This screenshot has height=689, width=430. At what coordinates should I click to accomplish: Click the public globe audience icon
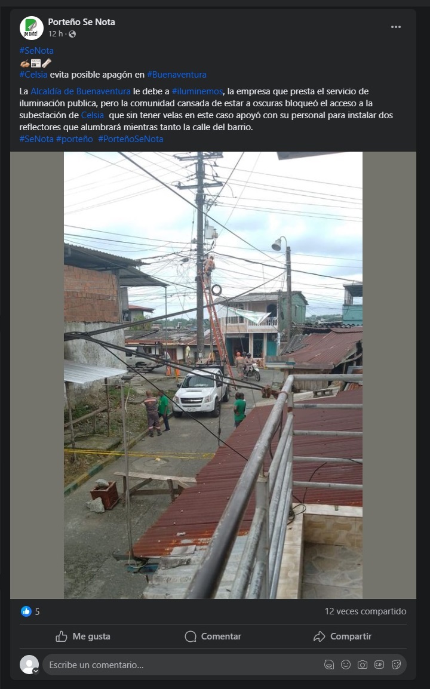coord(72,34)
